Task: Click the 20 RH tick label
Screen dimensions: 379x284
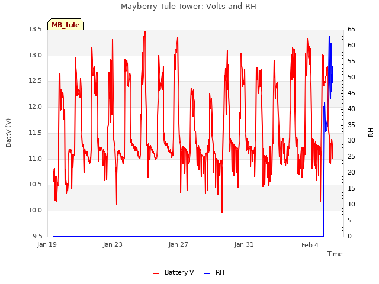Action: [351, 172]
